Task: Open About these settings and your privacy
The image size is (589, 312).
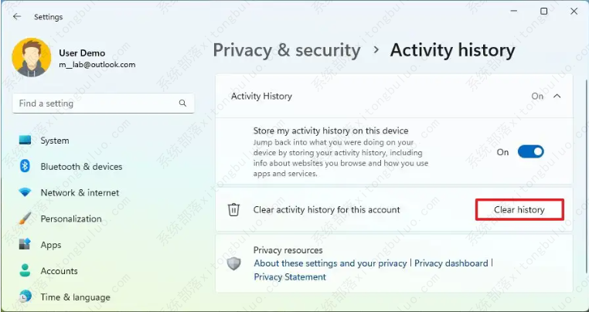Action: click(x=330, y=263)
